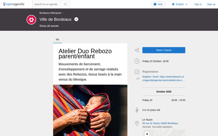Click the registration checkbox icon
Viewport: 218px width, 136px height.
(x=137, y=72)
